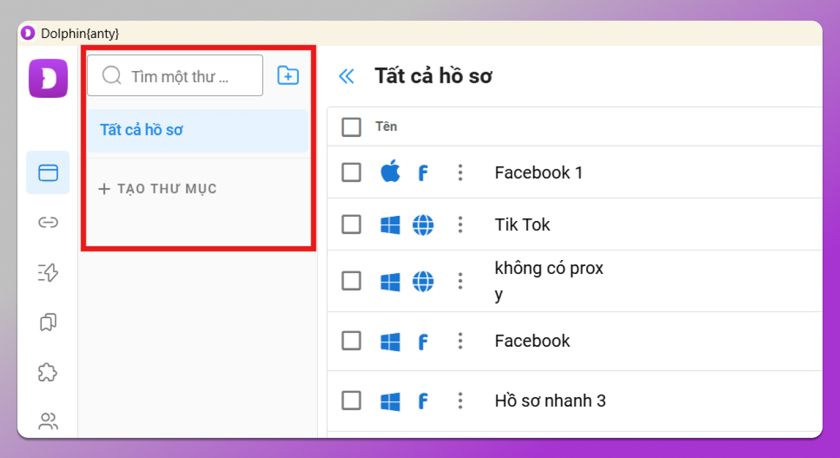Open three-dot menu for Hồ sơ nhanh 3
The height and width of the screenshot is (458, 840).
click(460, 400)
